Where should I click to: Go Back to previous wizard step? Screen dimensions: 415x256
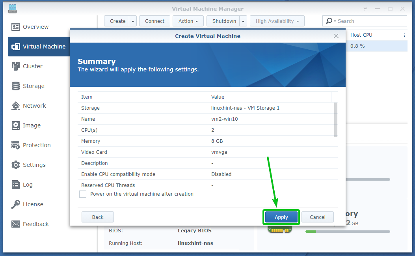click(98, 217)
